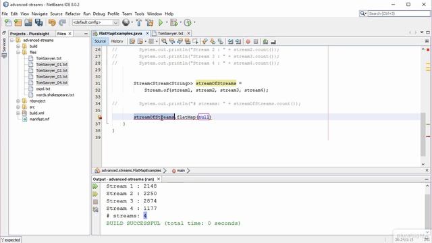The width and height of the screenshot is (432, 243).
Task: Expand the build.xml node
Action: pyautogui.click(x=18, y=113)
